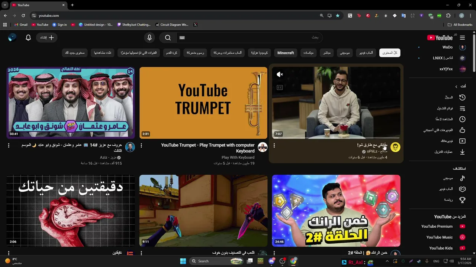Select the ألعاب فيديو (gaming) filter chip
The image size is (476, 267).
366,53
